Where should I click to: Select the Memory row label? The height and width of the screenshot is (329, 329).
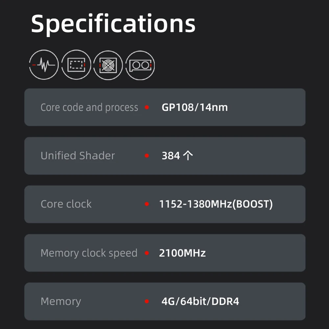pyautogui.click(x=60, y=301)
